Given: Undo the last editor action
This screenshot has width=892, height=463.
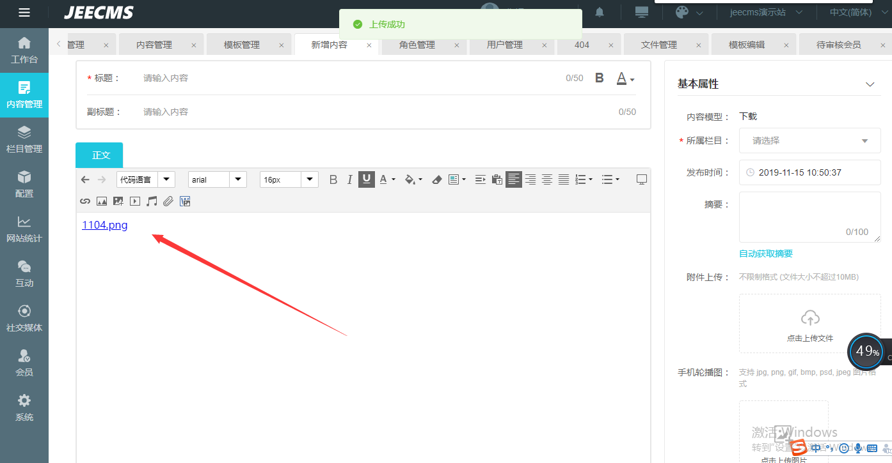Looking at the screenshot, I should (x=85, y=179).
